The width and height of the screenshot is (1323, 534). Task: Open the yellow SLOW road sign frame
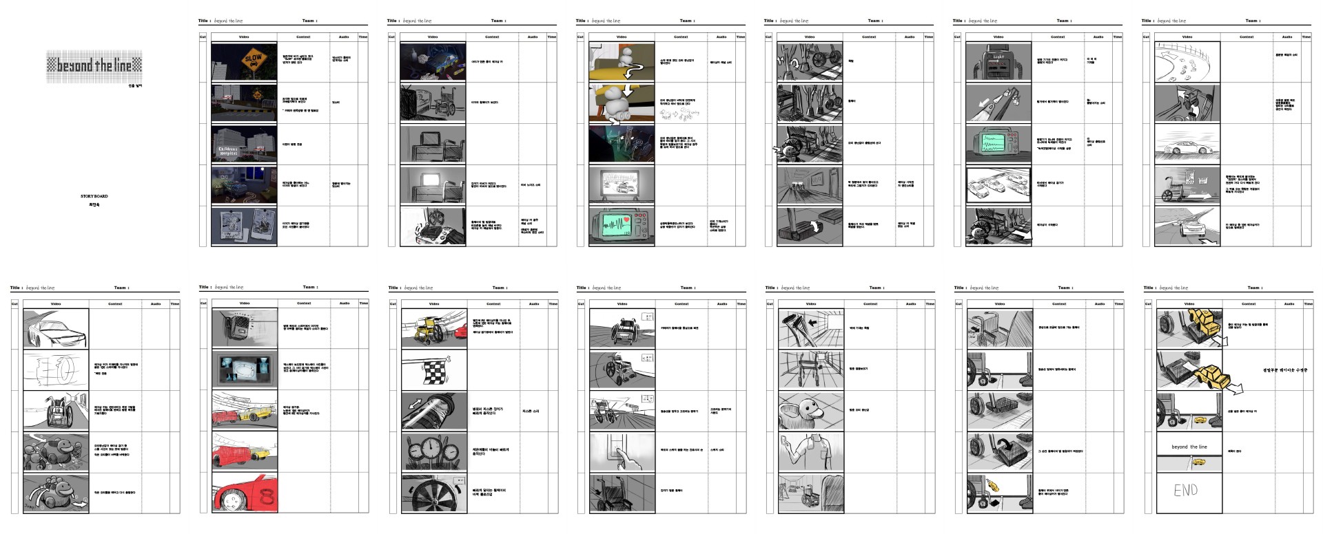243,62
